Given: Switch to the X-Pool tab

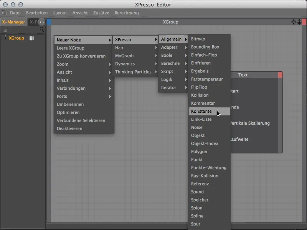Looking at the screenshot, I should tap(34, 22).
